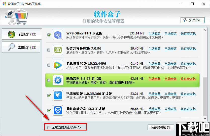The image size is (210, 136).
Task: Click the scrollbar up arrow
Action: pos(205,30)
